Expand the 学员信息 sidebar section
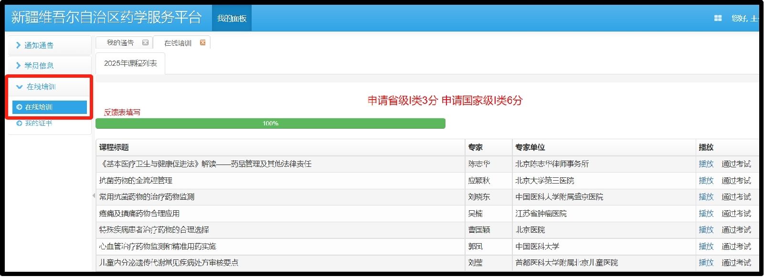The image size is (764, 277). (39, 65)
